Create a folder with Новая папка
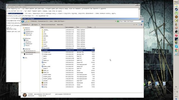Viewport: 179px width, 100px height. tap(60, 25)
